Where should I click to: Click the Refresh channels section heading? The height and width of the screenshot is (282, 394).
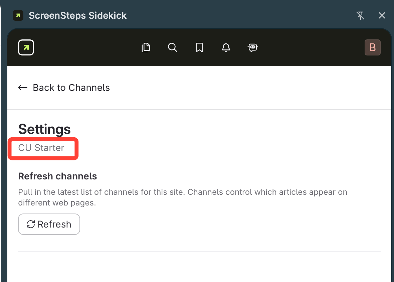pos(57,176)
